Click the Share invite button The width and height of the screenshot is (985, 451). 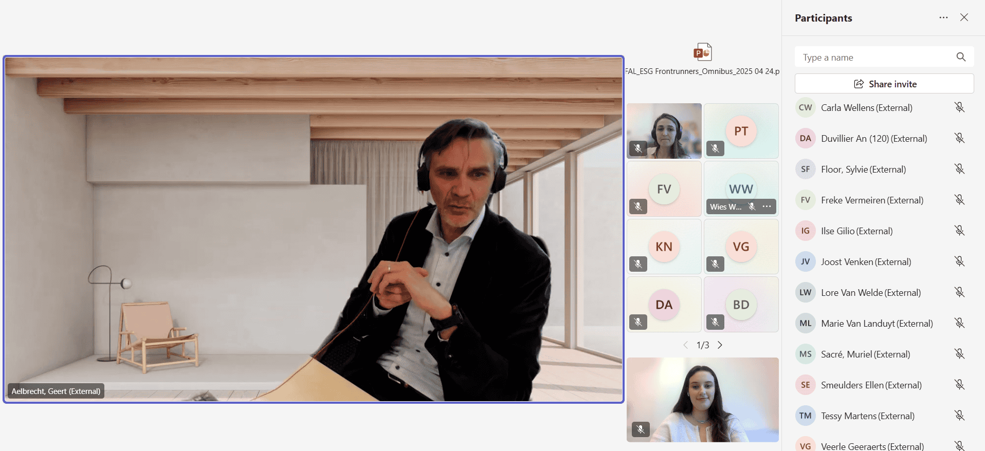coord(884,84)
